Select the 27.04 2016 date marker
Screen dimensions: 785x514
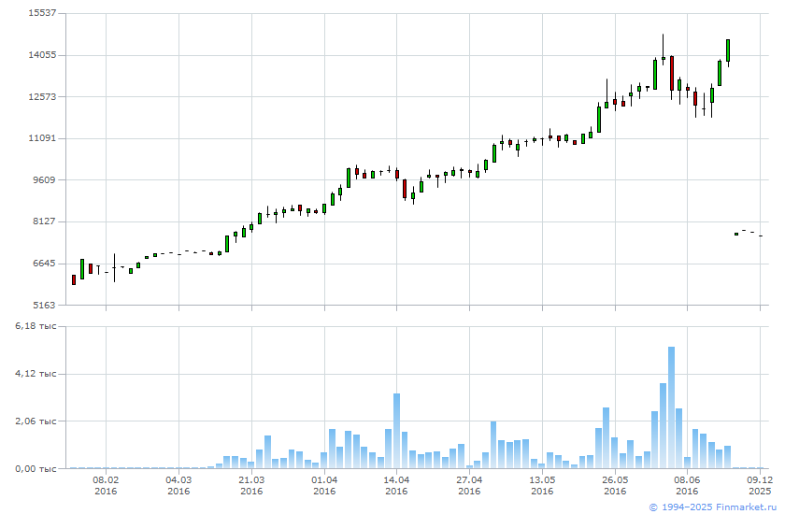point(469,484)
